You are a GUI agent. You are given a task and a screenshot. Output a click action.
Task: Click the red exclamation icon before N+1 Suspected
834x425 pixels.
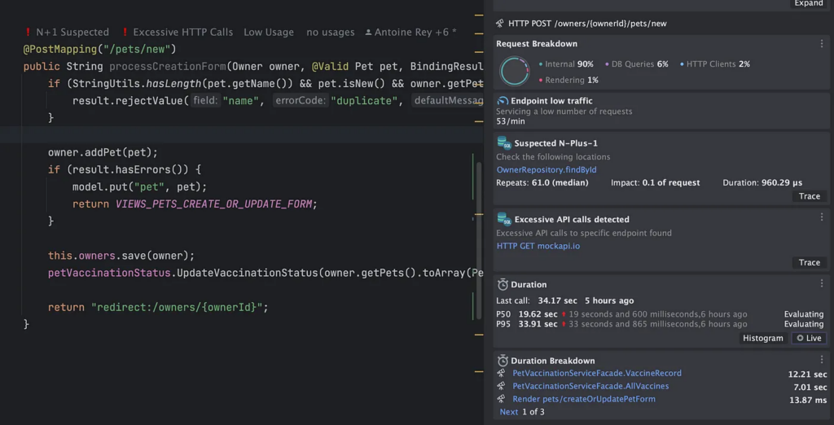[27, 33]
